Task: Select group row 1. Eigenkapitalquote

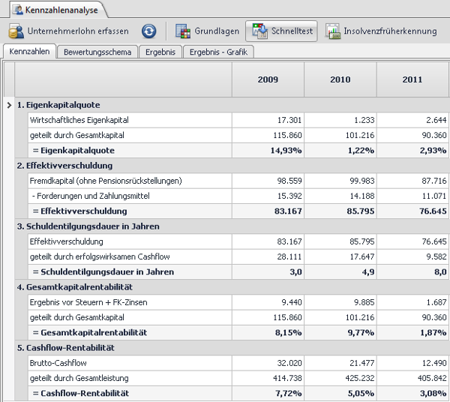Action: tap(232, 105)
